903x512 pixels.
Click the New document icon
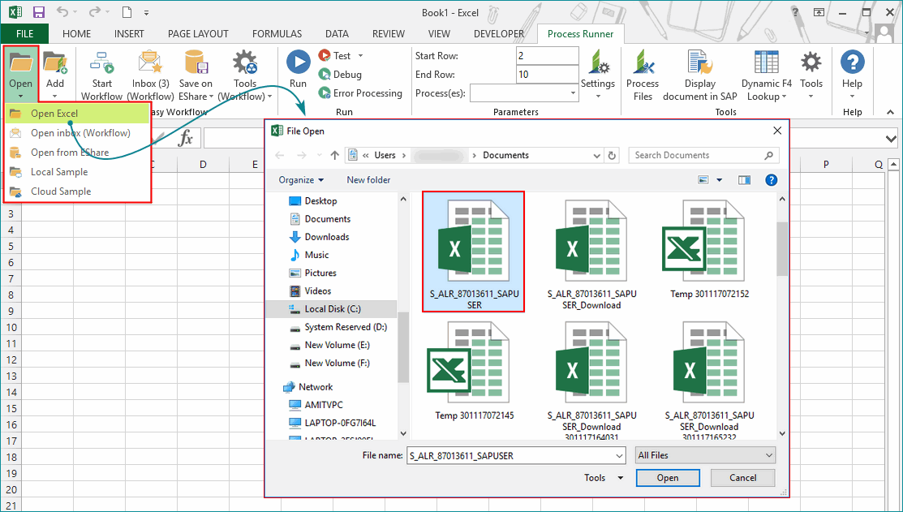pos(127,12)
